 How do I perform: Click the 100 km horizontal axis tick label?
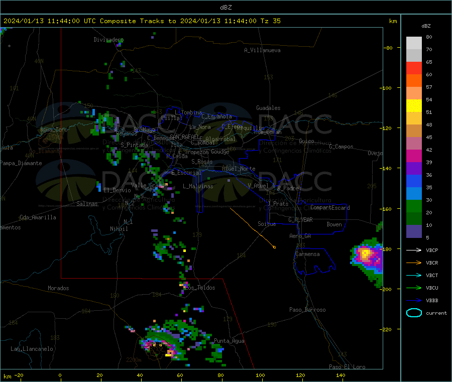tap(260, 375)
